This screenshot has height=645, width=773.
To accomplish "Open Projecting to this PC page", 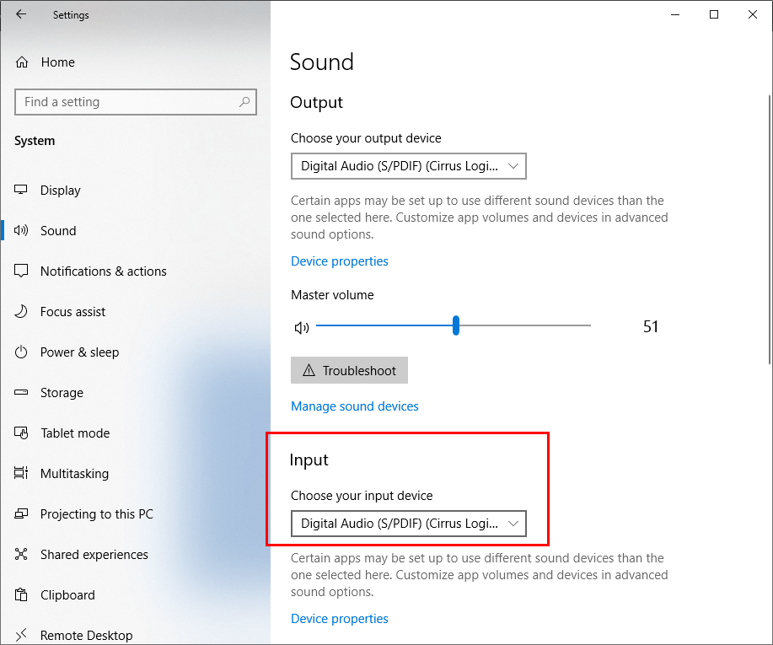I will point(96,514).
